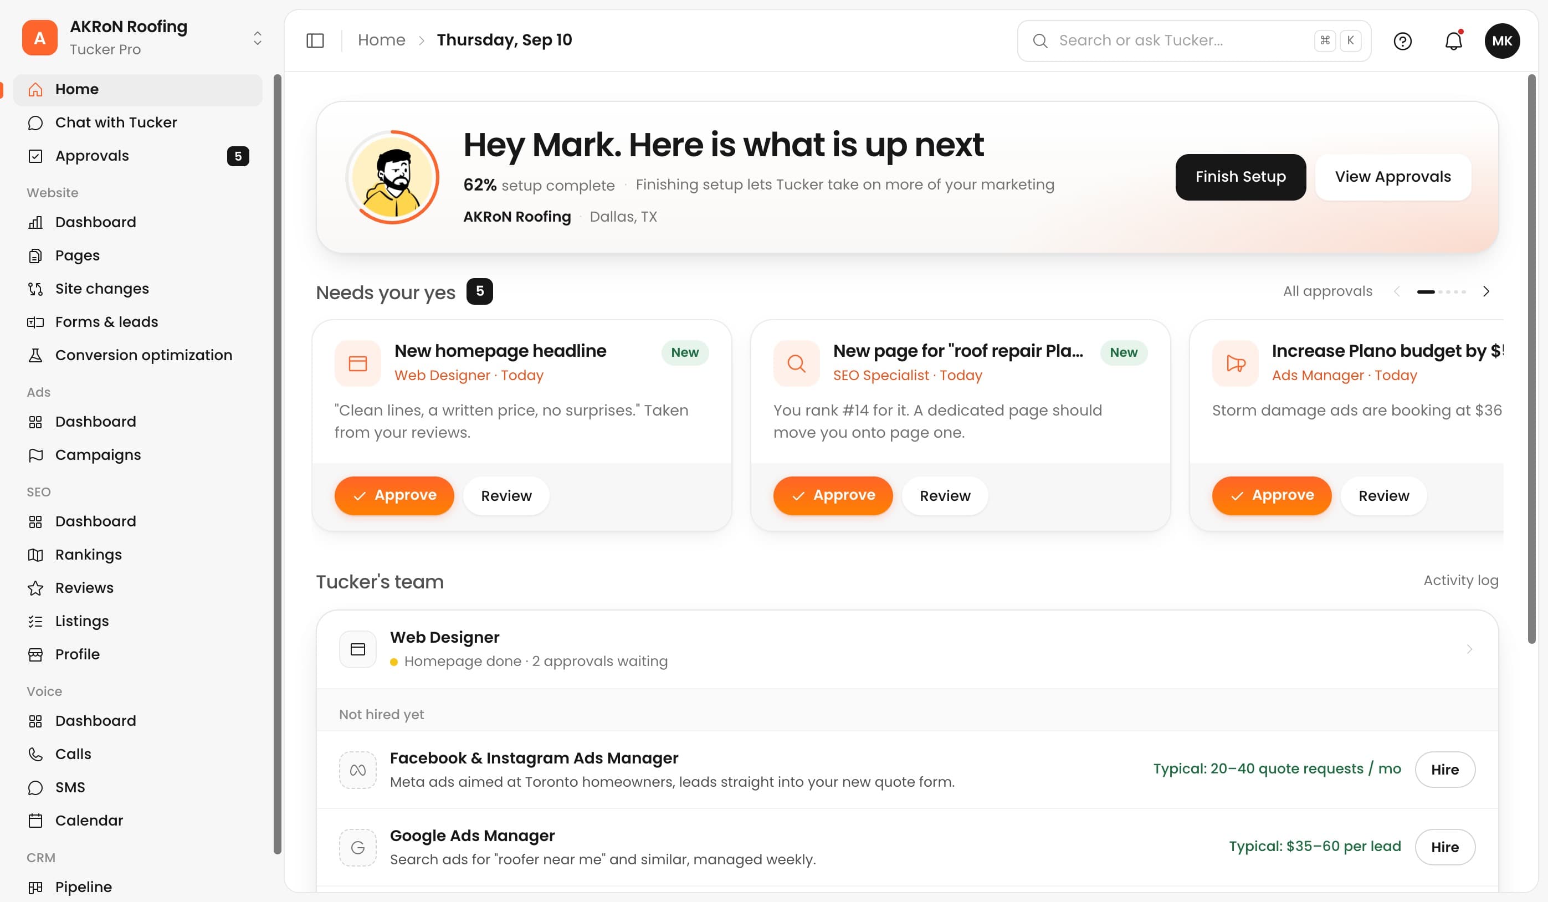
Task: Open the notifications bell
Action: pyautogui.click(x=1453, y=41)
